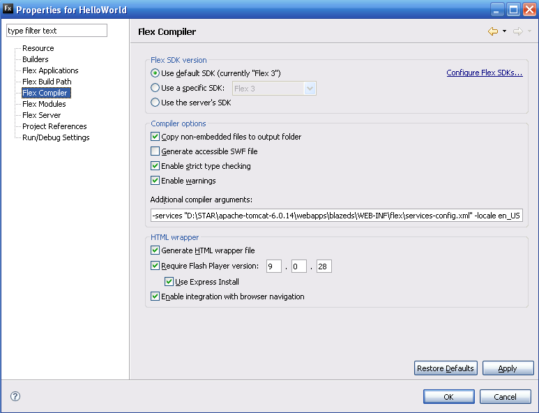Image resolution: width=539 pixels, height=413 pixels.
Task: Select Flex Compiler tree item
Action: [x=47, y=93]
